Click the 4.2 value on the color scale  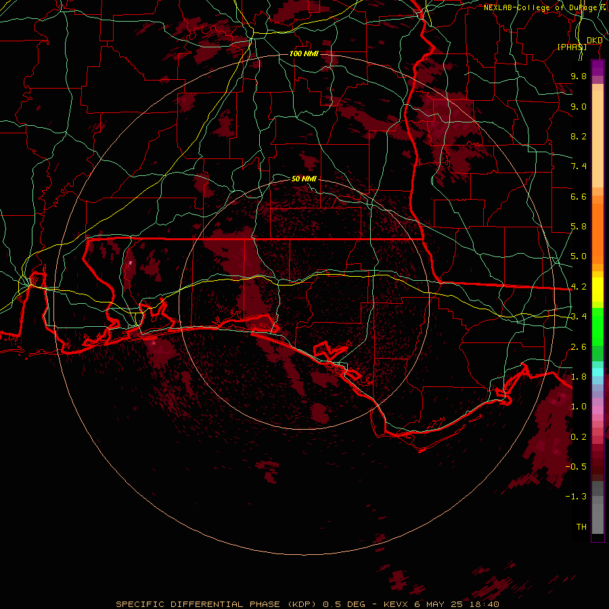[579, 287]
